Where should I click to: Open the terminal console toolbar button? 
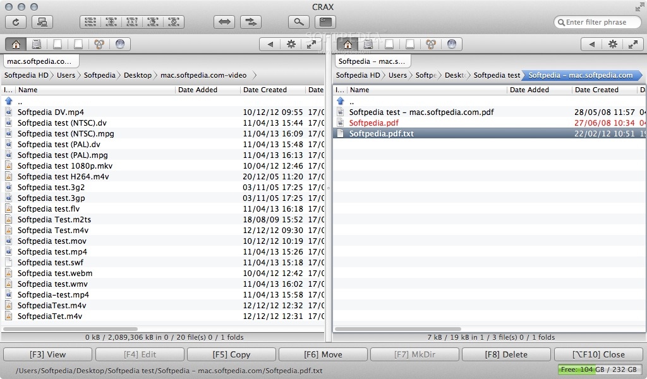(x=325, y=22)
